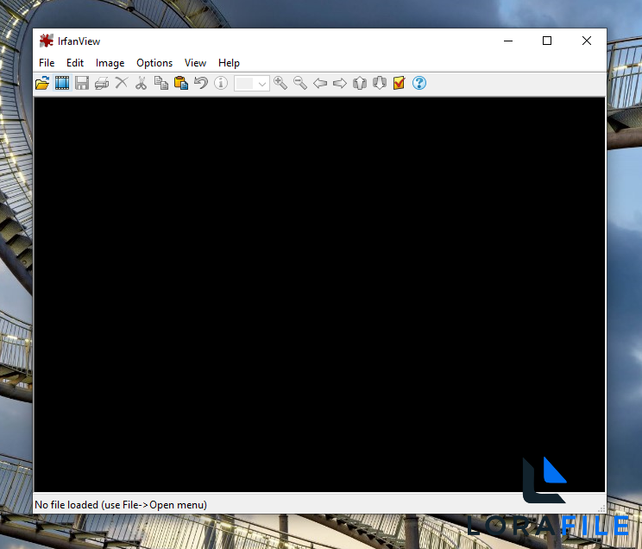Click the black image display area
The width and height of the screenshot is (642, 549).
tap(319, 294)
